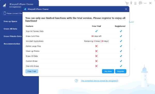Close the main iPhone Cleaner window

coord(150,3)
